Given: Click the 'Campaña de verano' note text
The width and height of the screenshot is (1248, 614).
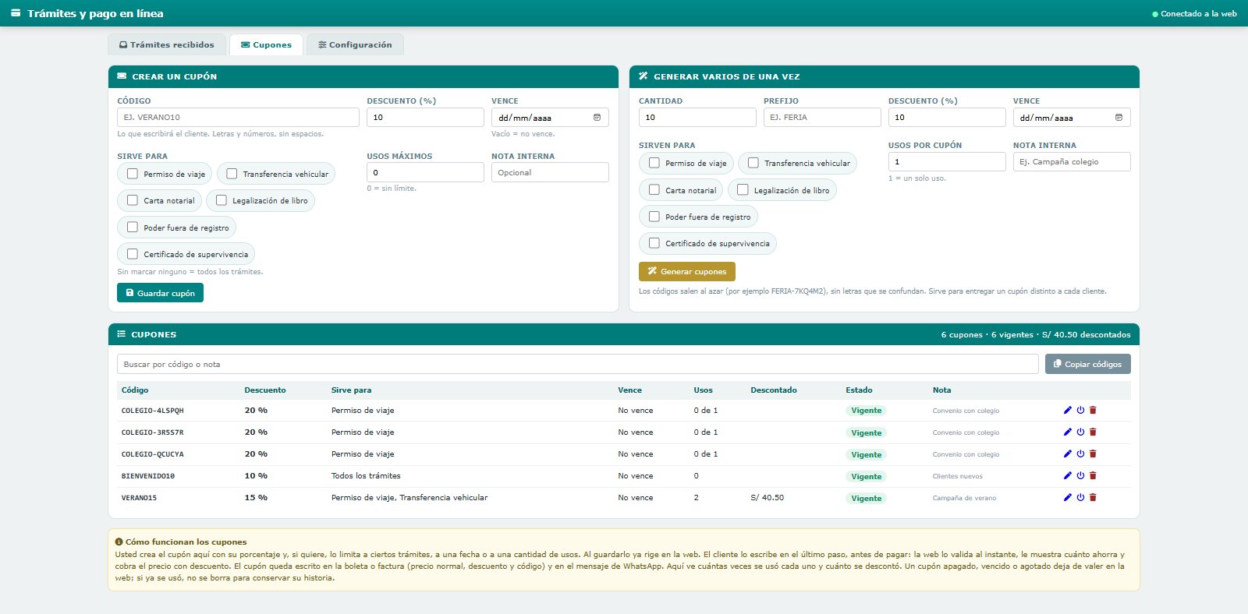Looking at the screenshot, I should coord(964,498).
